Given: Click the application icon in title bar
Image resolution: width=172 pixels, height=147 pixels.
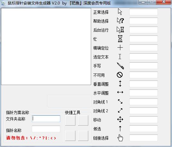Looking at the screenshot, I should [3, 4].
